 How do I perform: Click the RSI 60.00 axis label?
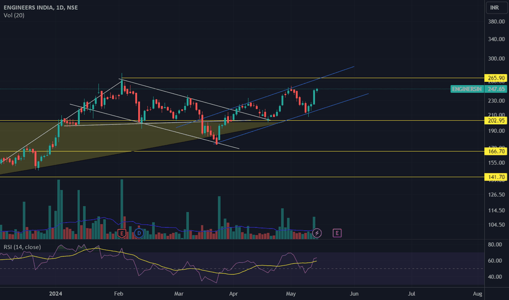coord(495,261)
